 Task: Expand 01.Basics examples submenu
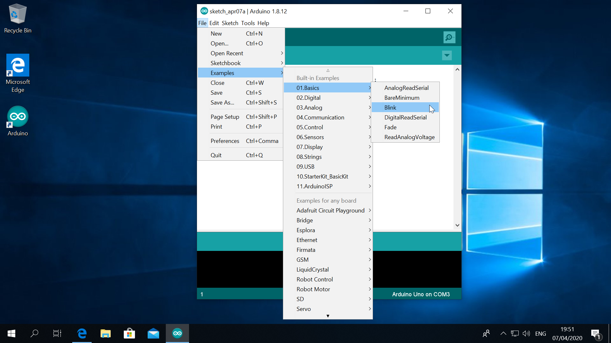coord(328,88)
